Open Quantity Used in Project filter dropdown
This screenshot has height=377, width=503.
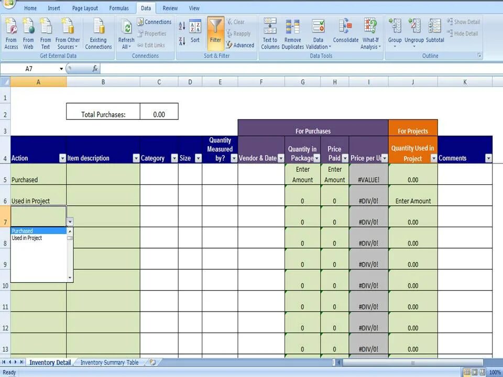point(433,158)
